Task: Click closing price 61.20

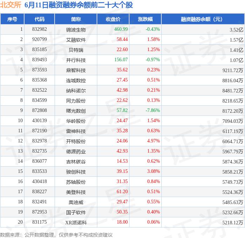Action: pos(122,192)
